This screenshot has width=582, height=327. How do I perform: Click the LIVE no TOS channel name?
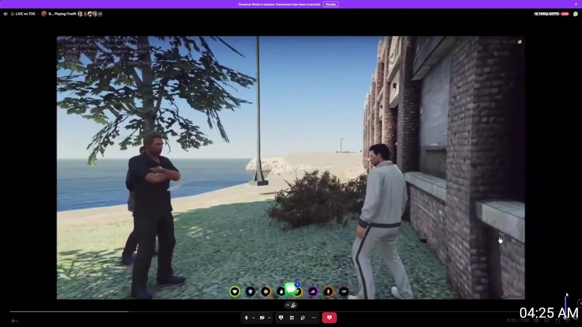(25, 14)
